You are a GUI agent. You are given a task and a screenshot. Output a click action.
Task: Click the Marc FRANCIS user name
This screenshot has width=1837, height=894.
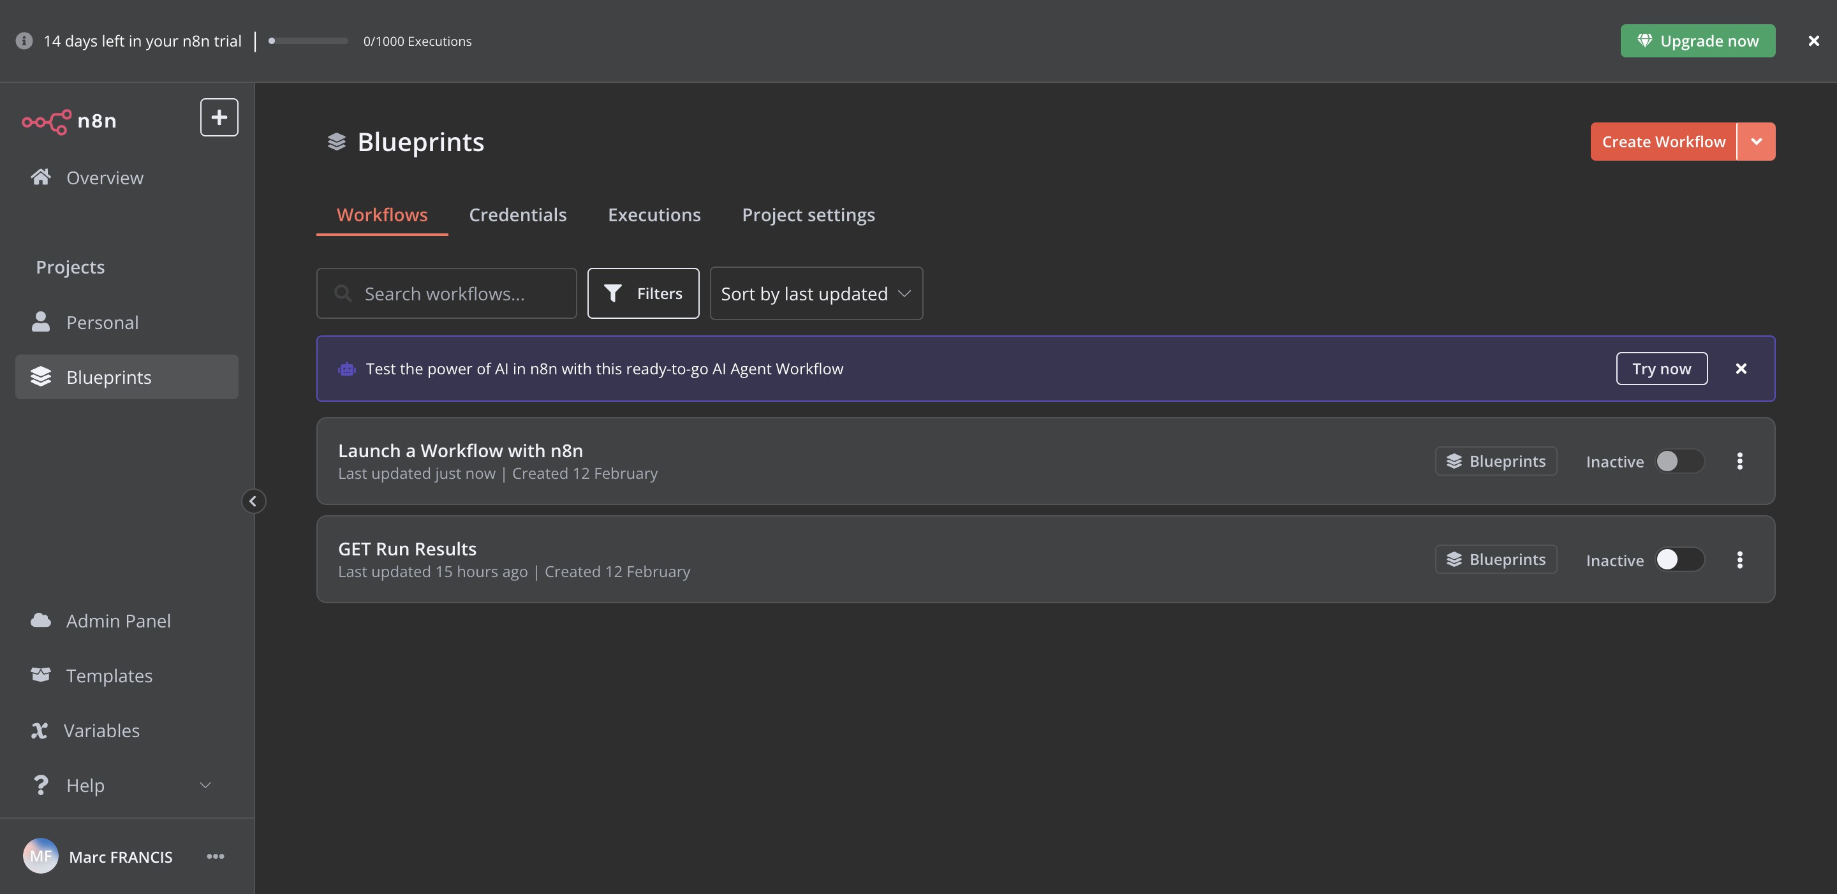[x=121, y=856]
